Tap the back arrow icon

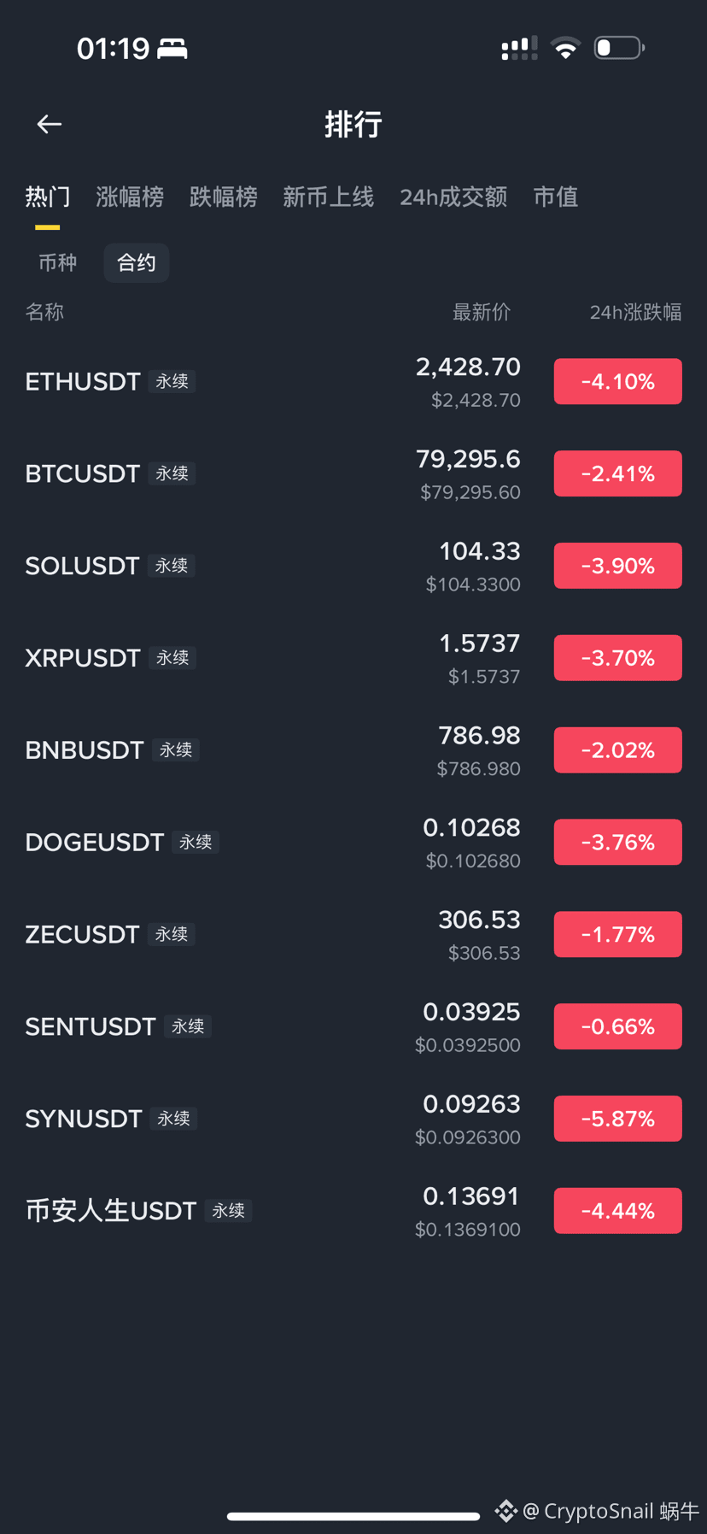(50, 125)
